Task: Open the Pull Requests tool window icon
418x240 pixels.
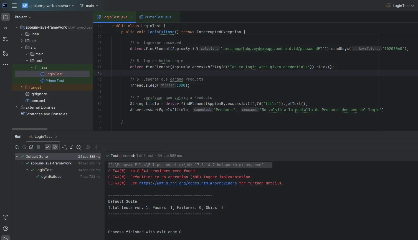Action: point(6,39)
